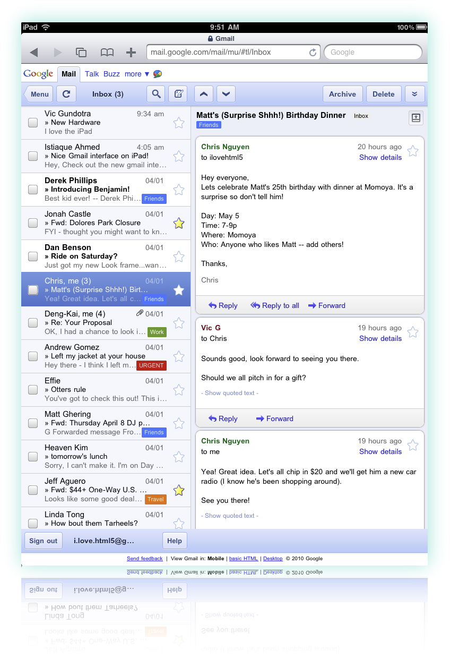Image resolution: width=450 pixels, height=659 pixels.
Task: Delete the conversation
Action: 384,94
